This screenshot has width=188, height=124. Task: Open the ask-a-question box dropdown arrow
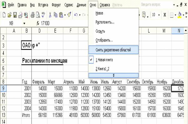pos(174,5)
